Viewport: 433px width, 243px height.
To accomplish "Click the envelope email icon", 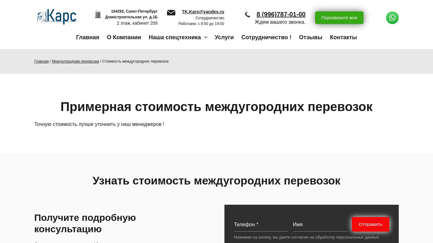I will 171,13.
